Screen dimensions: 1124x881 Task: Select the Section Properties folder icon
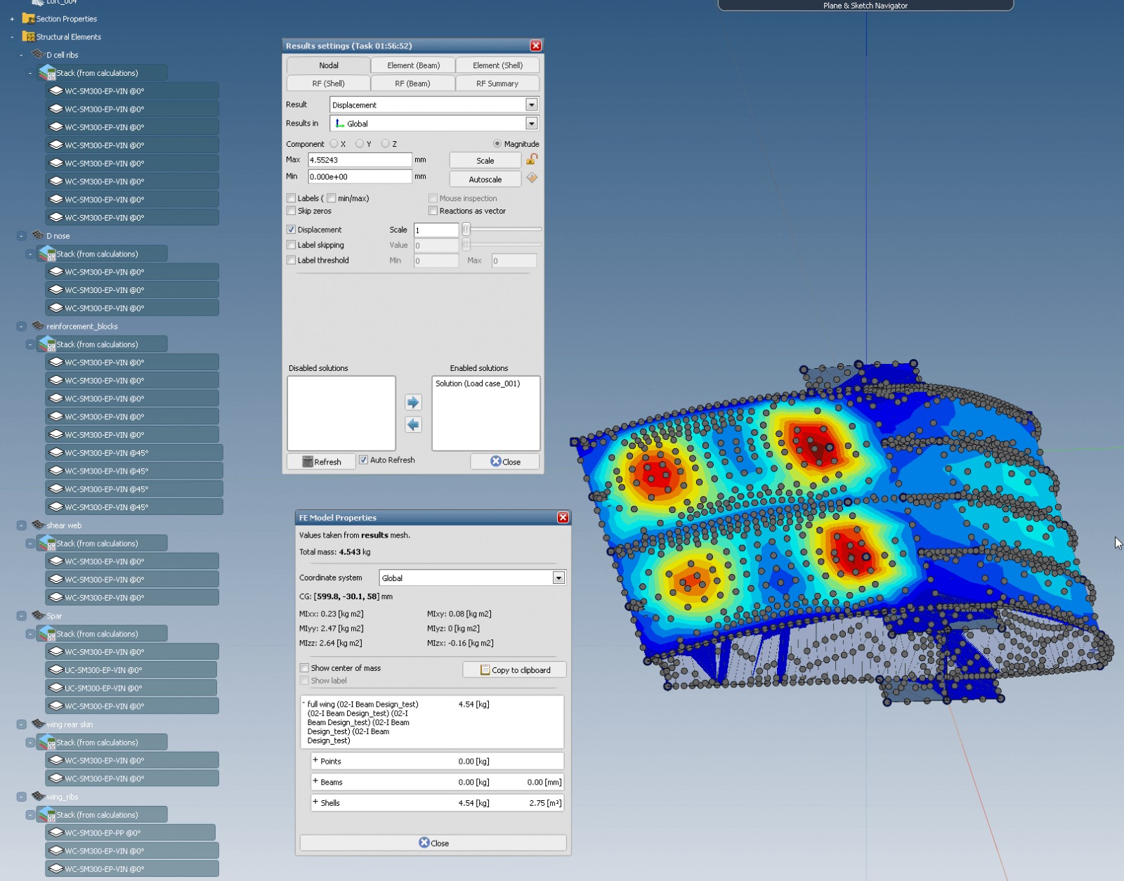(29, 18)
